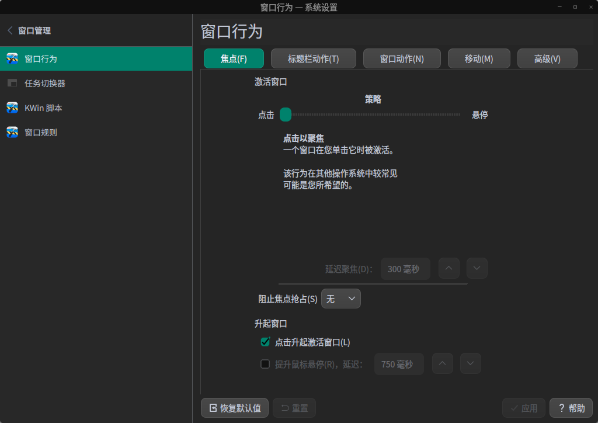Click the question mark icon on 帮助 button

tap(561, 408)
